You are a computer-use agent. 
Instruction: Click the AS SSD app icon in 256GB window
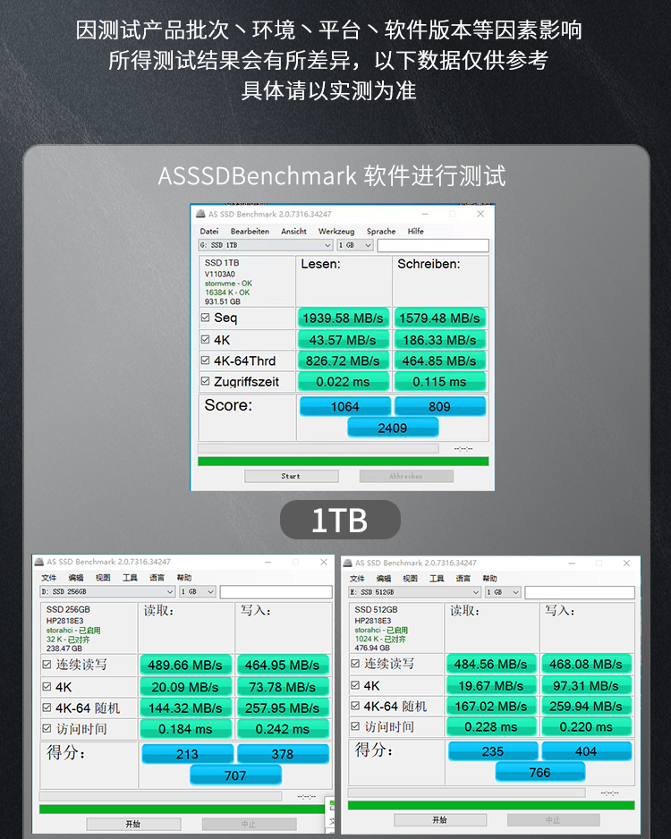38,562
